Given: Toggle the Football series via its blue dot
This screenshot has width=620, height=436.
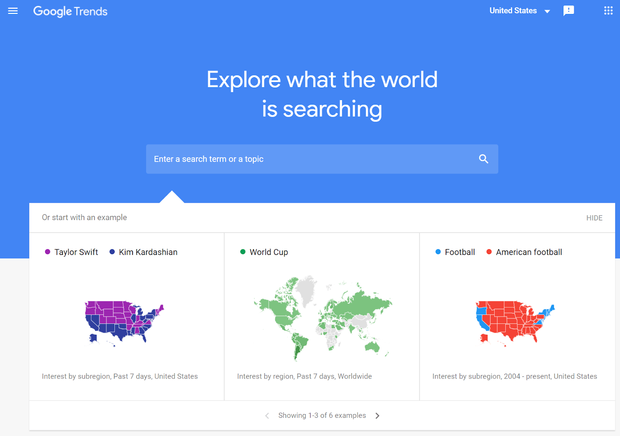Looking at the screenshot, I should point(438,252).
